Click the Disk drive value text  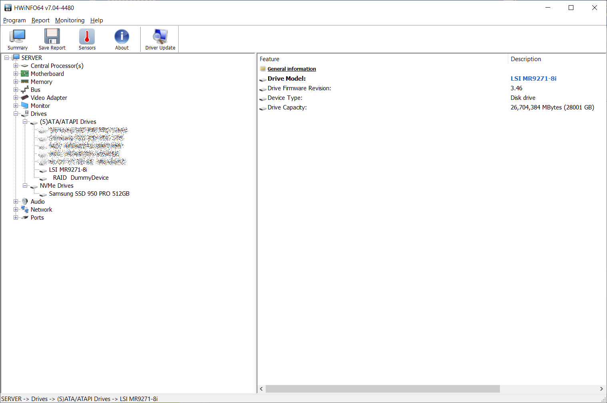(x=523, y=98)
